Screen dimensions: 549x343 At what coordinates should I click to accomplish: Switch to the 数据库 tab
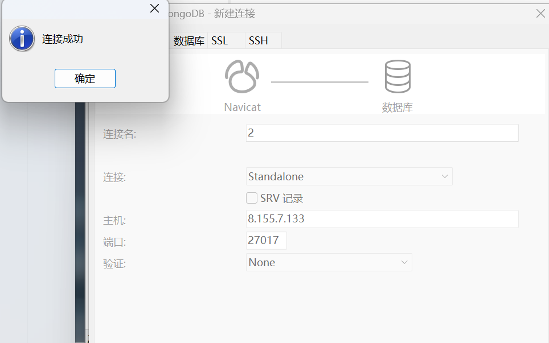[x=189, y=40]
